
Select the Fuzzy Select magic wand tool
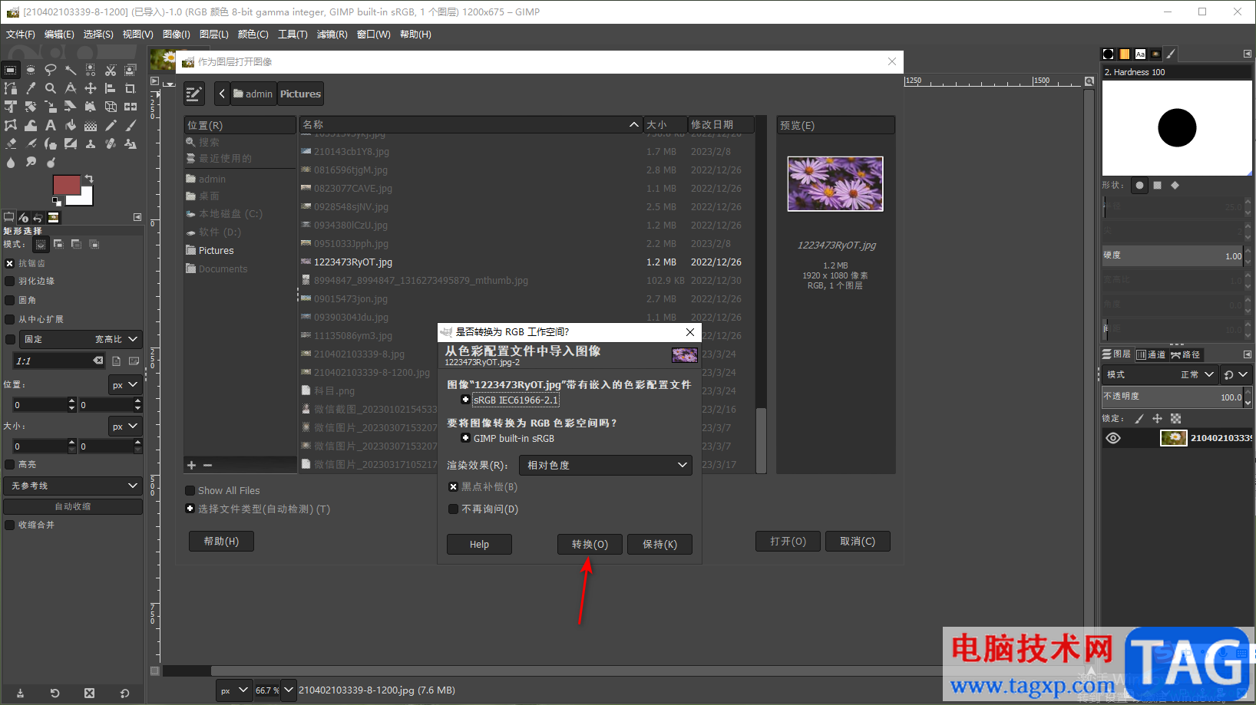(71, 70)
